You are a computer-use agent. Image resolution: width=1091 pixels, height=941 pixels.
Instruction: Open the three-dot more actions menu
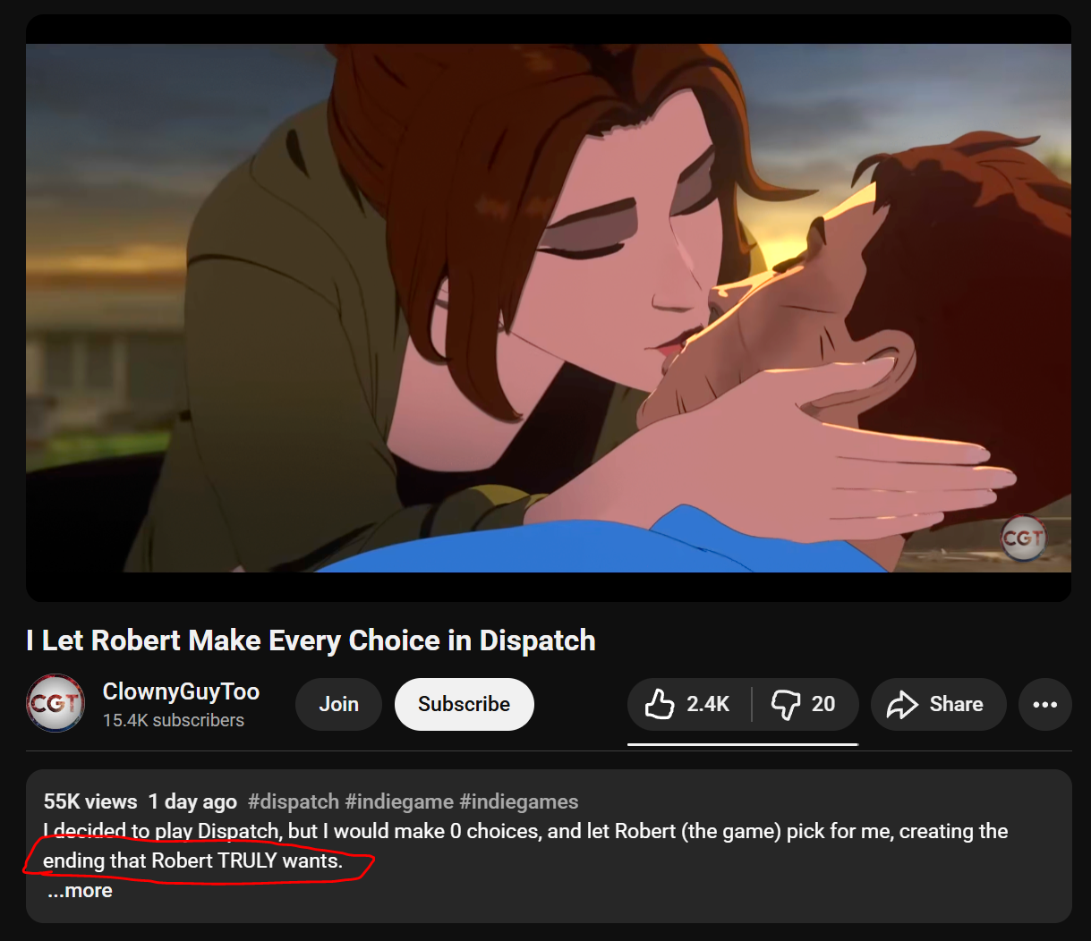pyautogui.click(x=1045, y=704)
